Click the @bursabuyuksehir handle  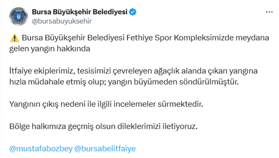pyautogui.click(x=62, y=21)
